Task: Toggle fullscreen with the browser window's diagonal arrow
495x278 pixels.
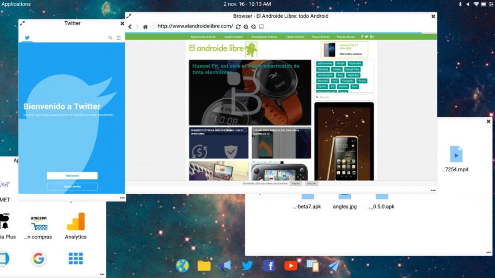Action: pyautogui.click(x=130, y=16)
